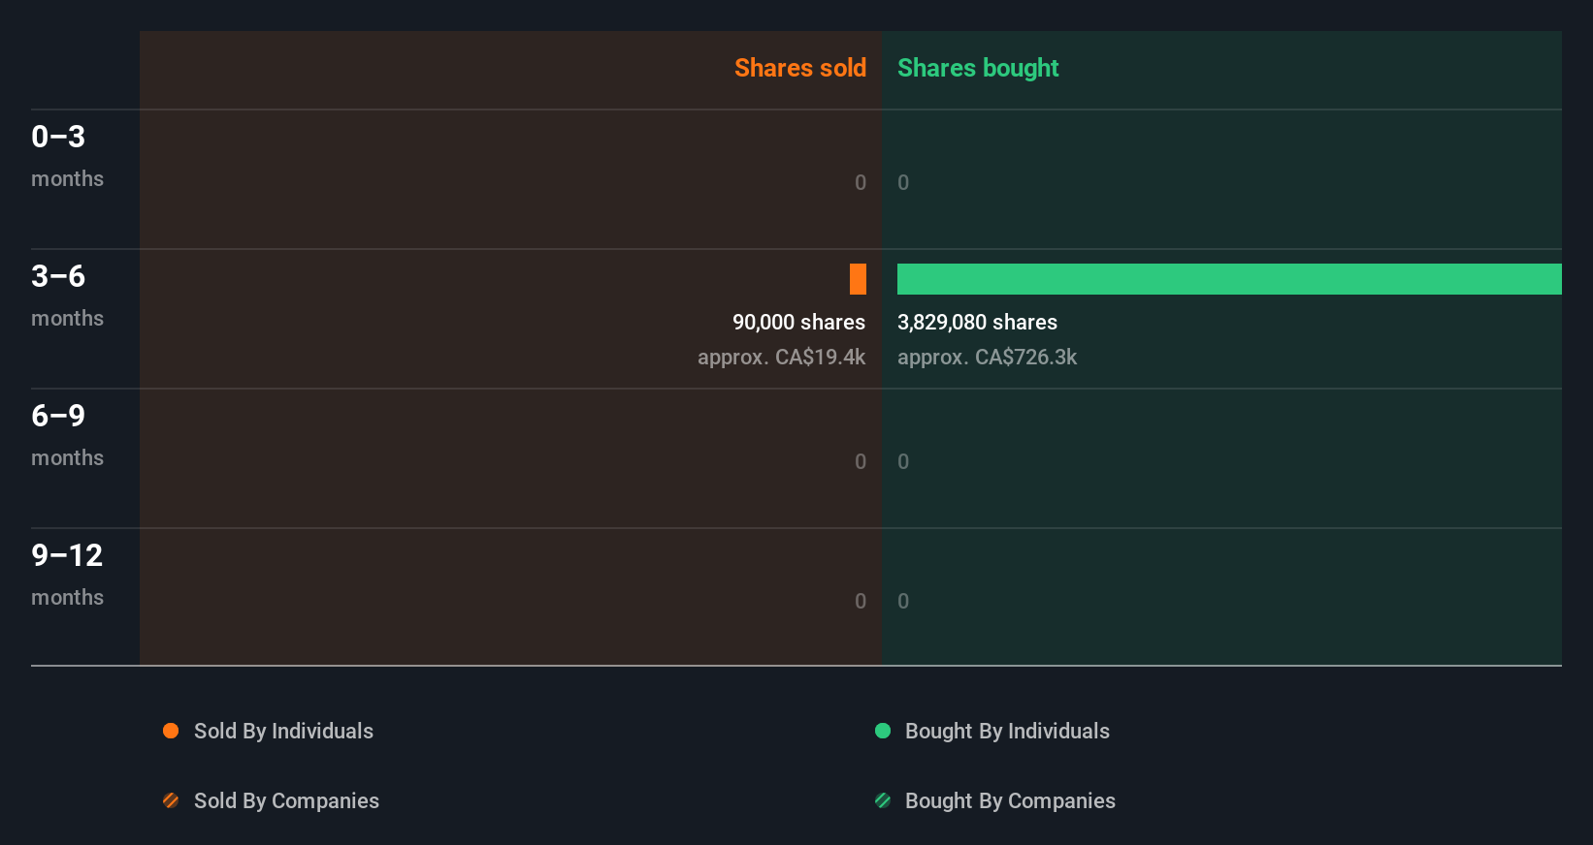
Task: Click the 0–3 months row label
Action: (x=67, y=156)
